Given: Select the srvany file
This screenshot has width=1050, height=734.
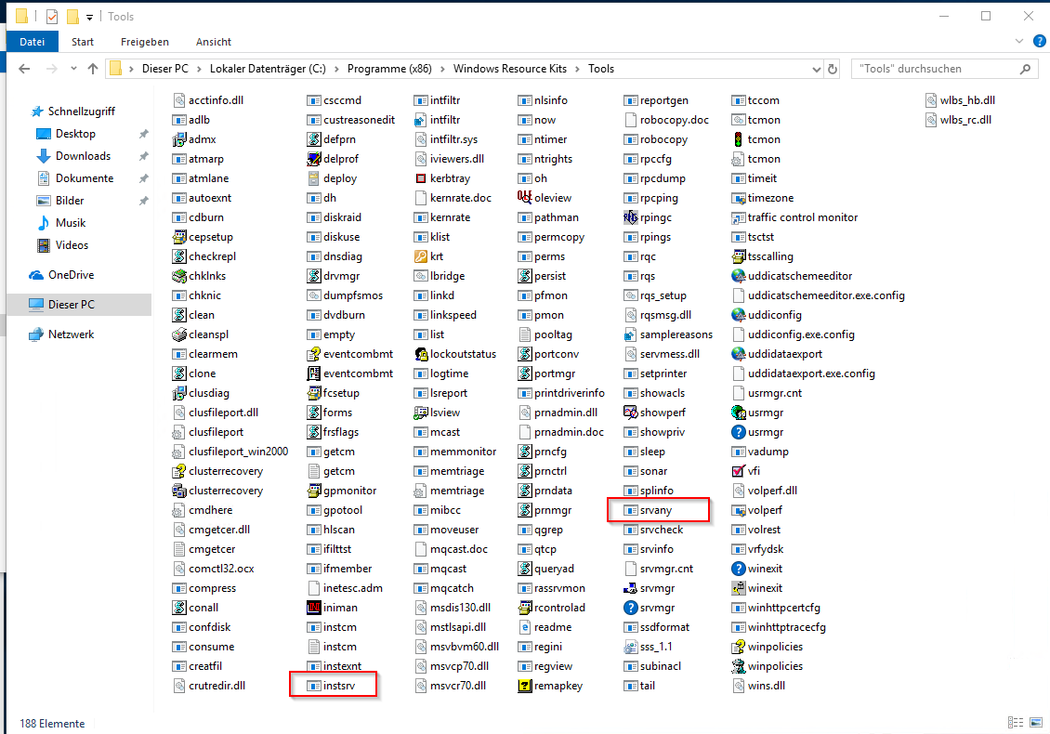Looking at the screenshot, I should click(x=648, y=510).
